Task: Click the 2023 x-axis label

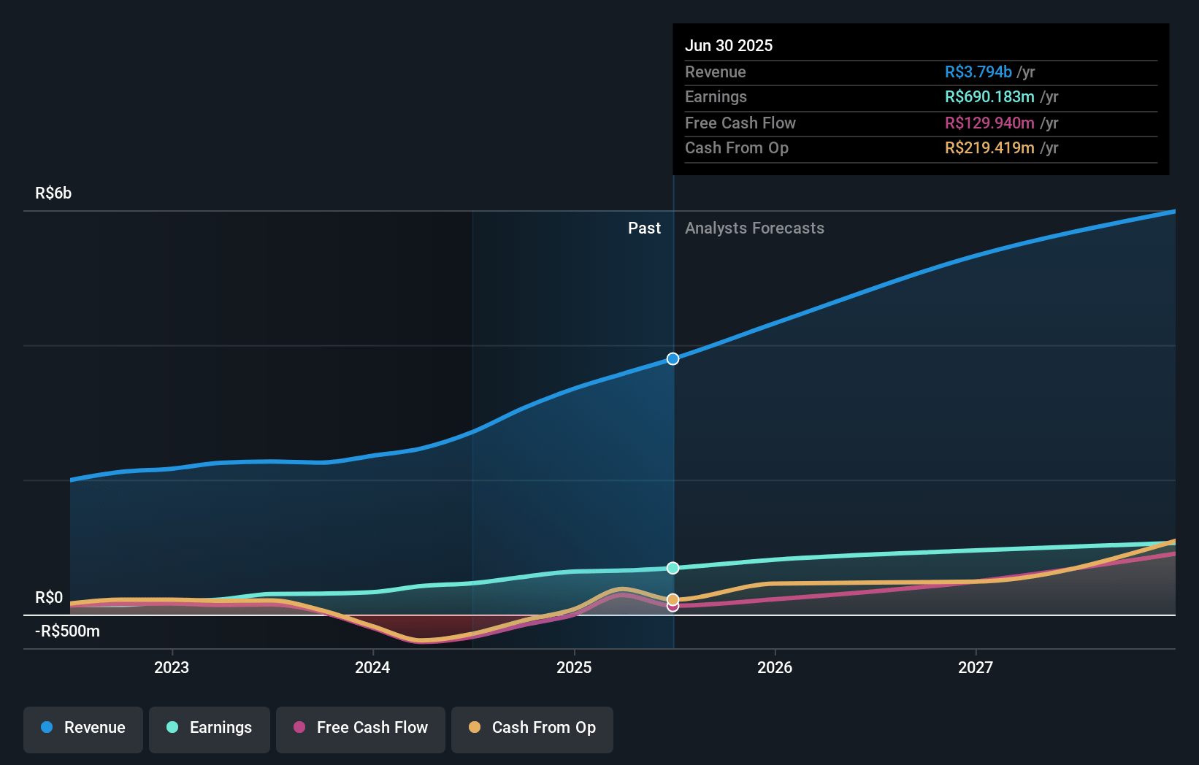Action: [172, 667]
